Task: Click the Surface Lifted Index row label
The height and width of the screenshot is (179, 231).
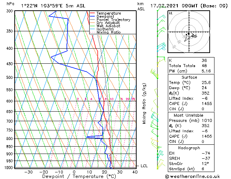Action: click(x=181, y=98)
